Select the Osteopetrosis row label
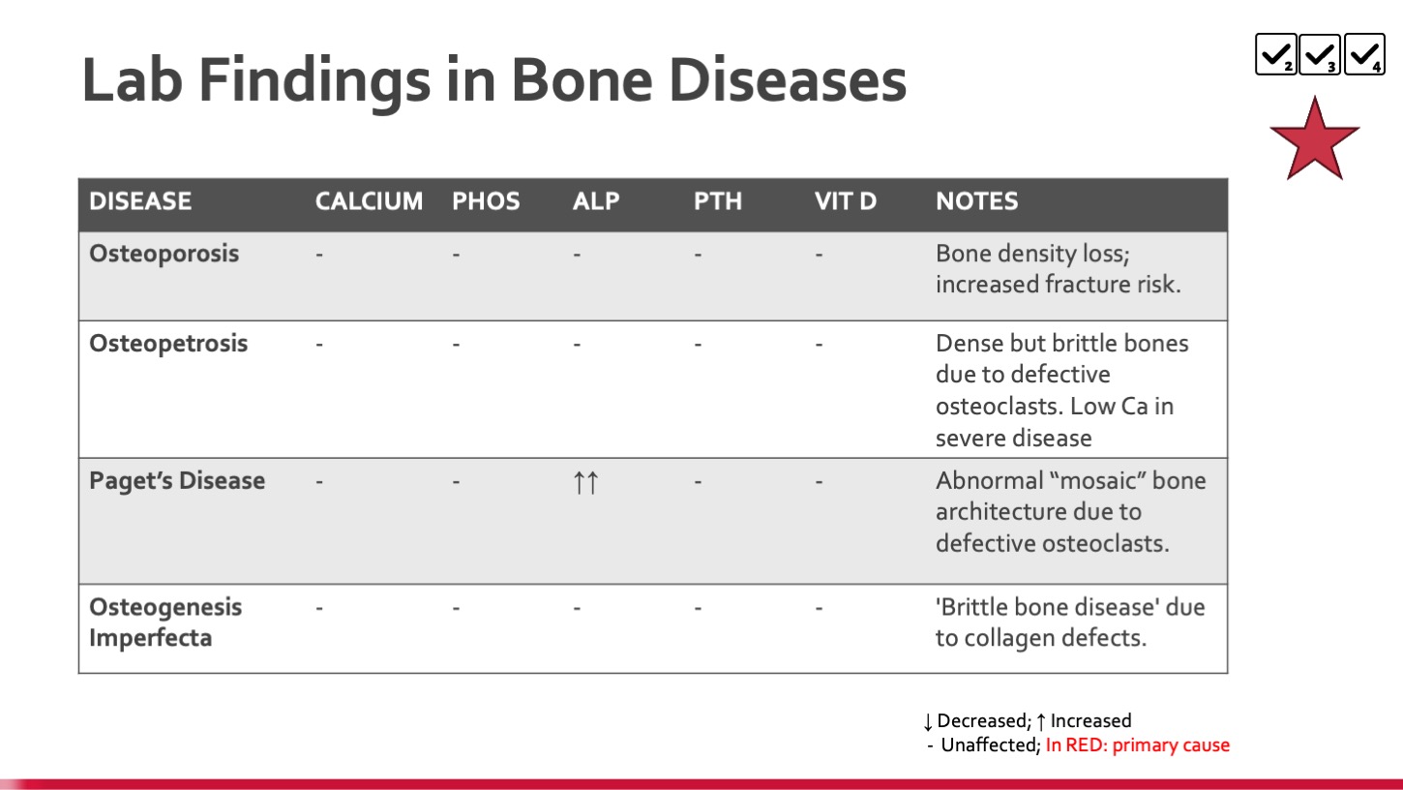Image resolution: width=1403 pixels, height=790 pixels. coord(168,344)
